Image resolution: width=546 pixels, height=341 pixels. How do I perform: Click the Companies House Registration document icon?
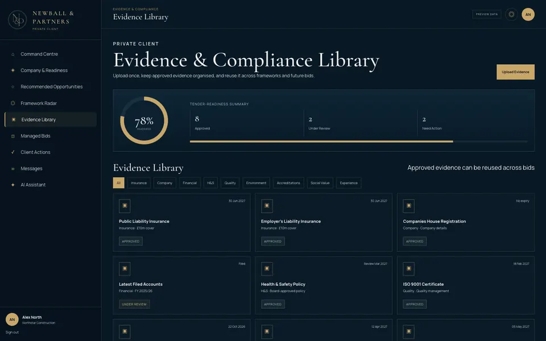(409, 206)
